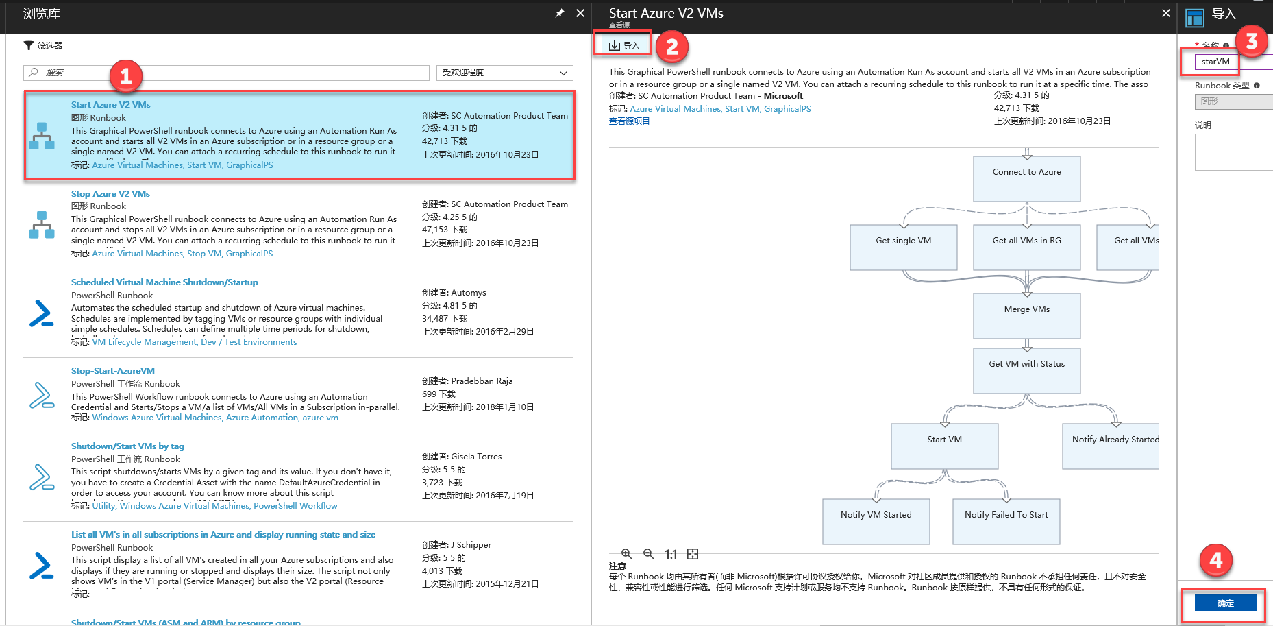
Task: Click the workflow icon for Shutdown/Start VMs by tag
Action: tap(42, 477)
